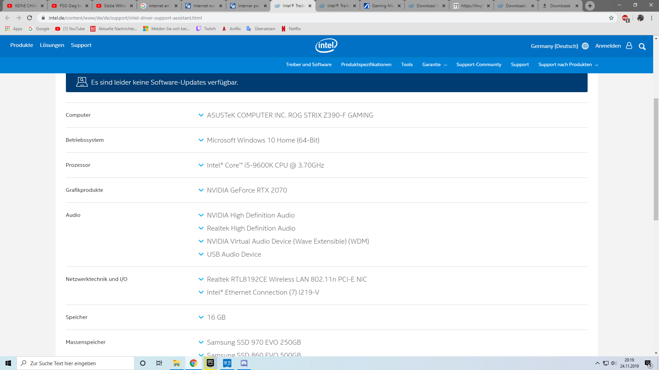
Task: Open Adblock extension icon in Chrome toolbar
Action: pos(625,18)
